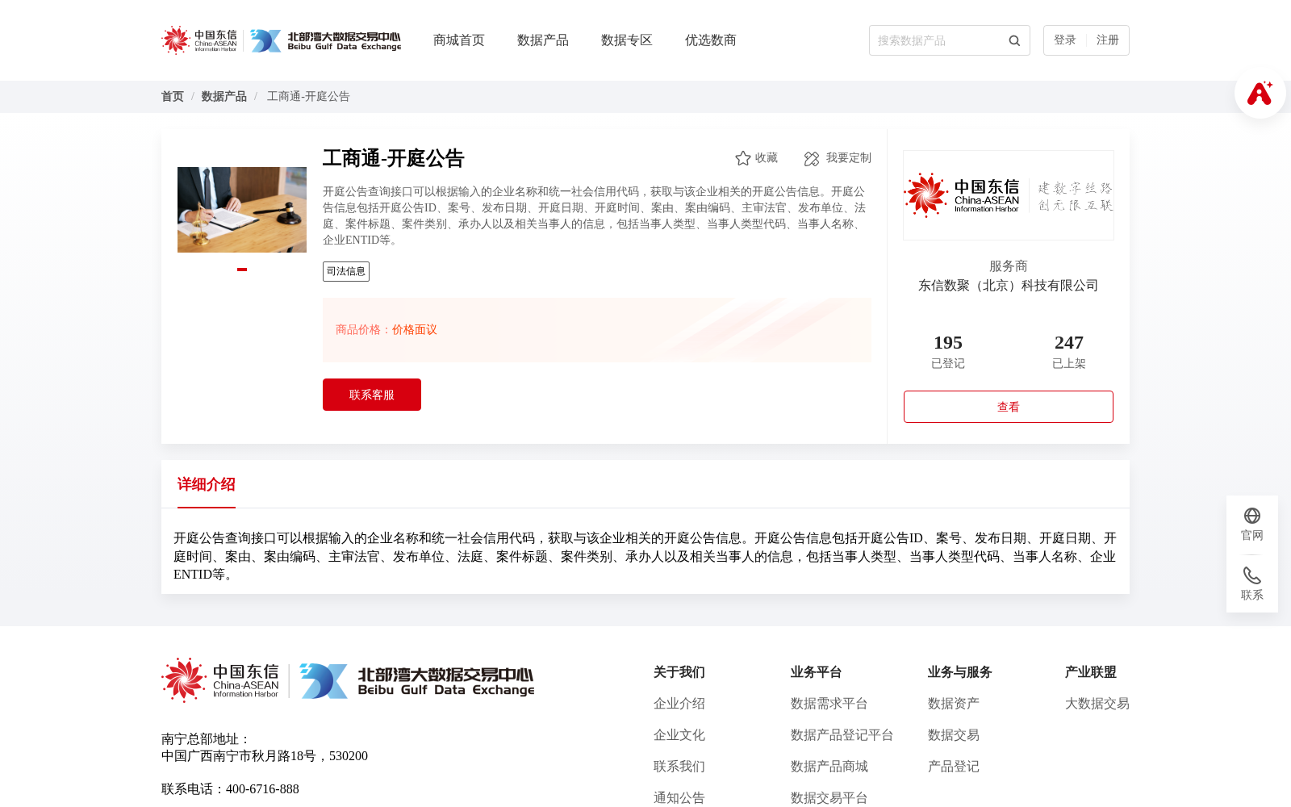The width and height of the screenshot is (1291, 807).
Task: Click the footer Beibu Gulf Data Exchange logo
Action: pos(416,681)
